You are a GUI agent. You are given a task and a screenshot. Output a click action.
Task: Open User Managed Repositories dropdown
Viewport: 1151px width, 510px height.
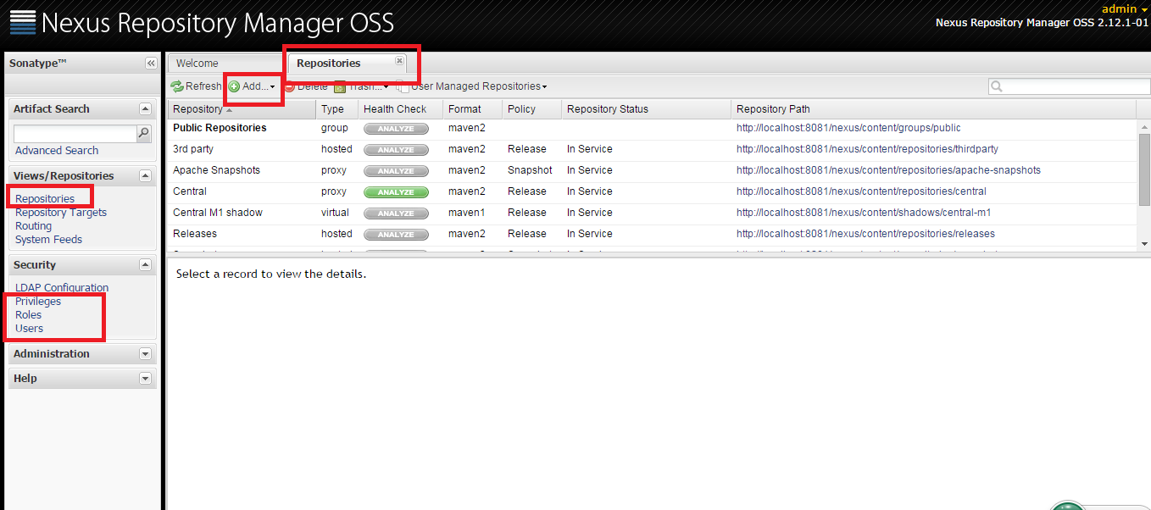[544, 87]
